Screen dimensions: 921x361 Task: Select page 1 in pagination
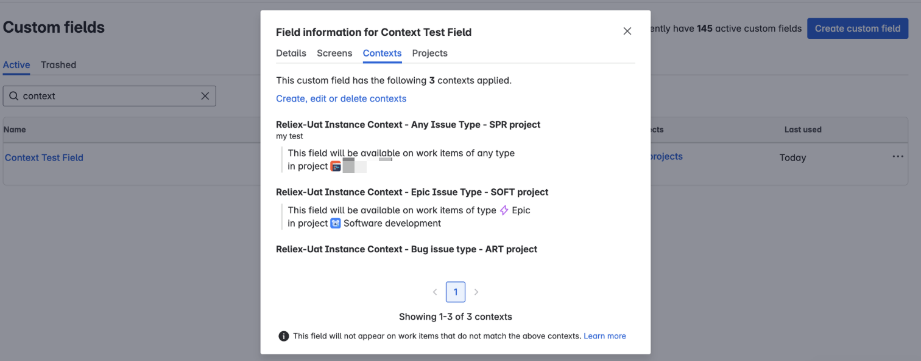(456, 292)
